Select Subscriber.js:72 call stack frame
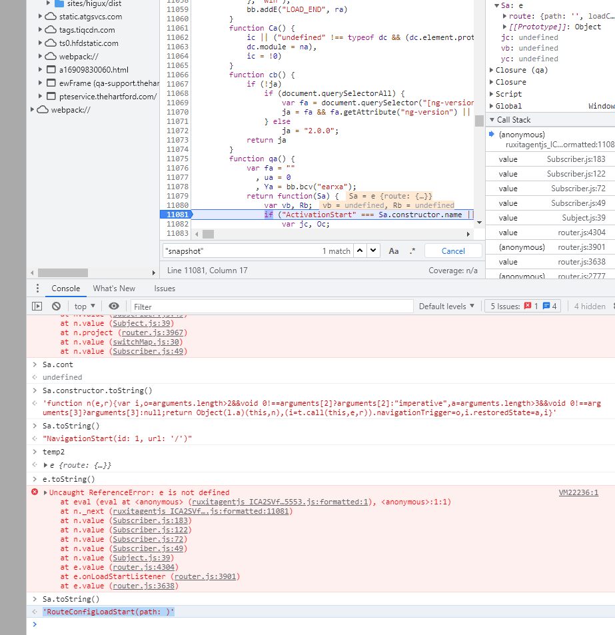This screenshot has height=635, width=615. click(550, 189)
